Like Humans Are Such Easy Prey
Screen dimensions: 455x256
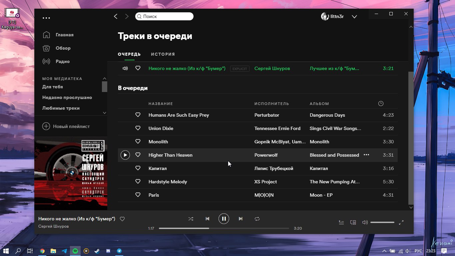coord(138,115)
